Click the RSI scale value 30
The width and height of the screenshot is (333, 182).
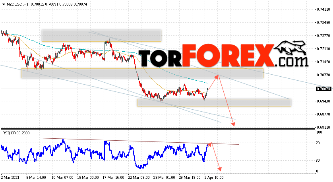(318, 161)
